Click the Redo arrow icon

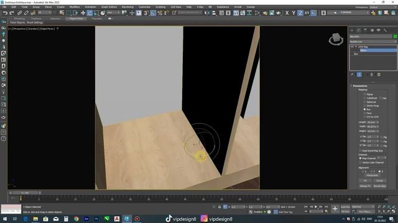pos(12,13)
